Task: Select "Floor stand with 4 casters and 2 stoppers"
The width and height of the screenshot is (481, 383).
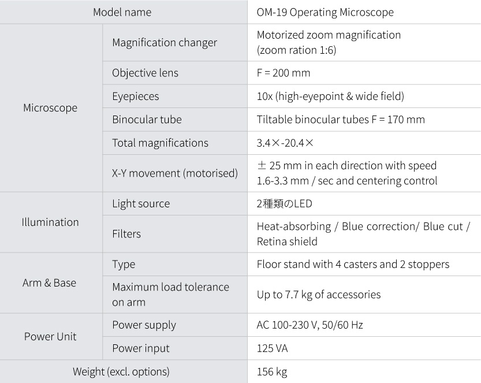Action: click(353, 265)
